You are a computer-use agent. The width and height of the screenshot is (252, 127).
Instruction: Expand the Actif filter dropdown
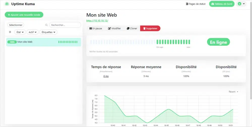click(33, 32)
